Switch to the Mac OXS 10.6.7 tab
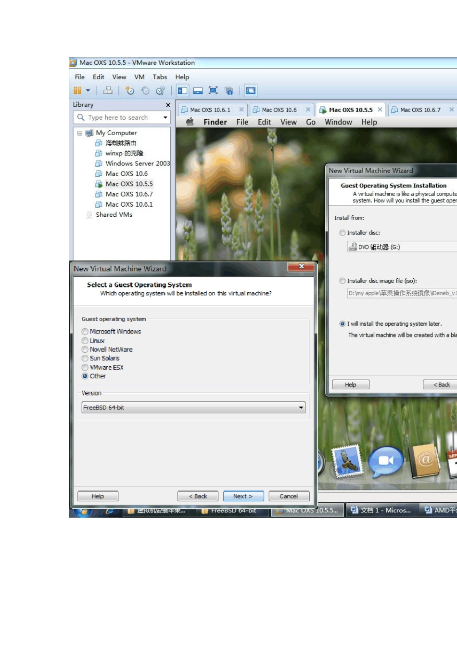Image resolution: width=457 pixels, height=646 pixels. coord(420,110)
